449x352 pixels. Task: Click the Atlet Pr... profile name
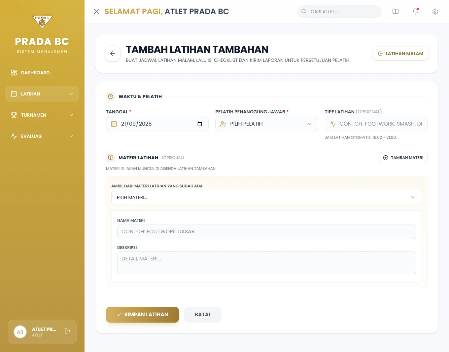tap(44, 329)
